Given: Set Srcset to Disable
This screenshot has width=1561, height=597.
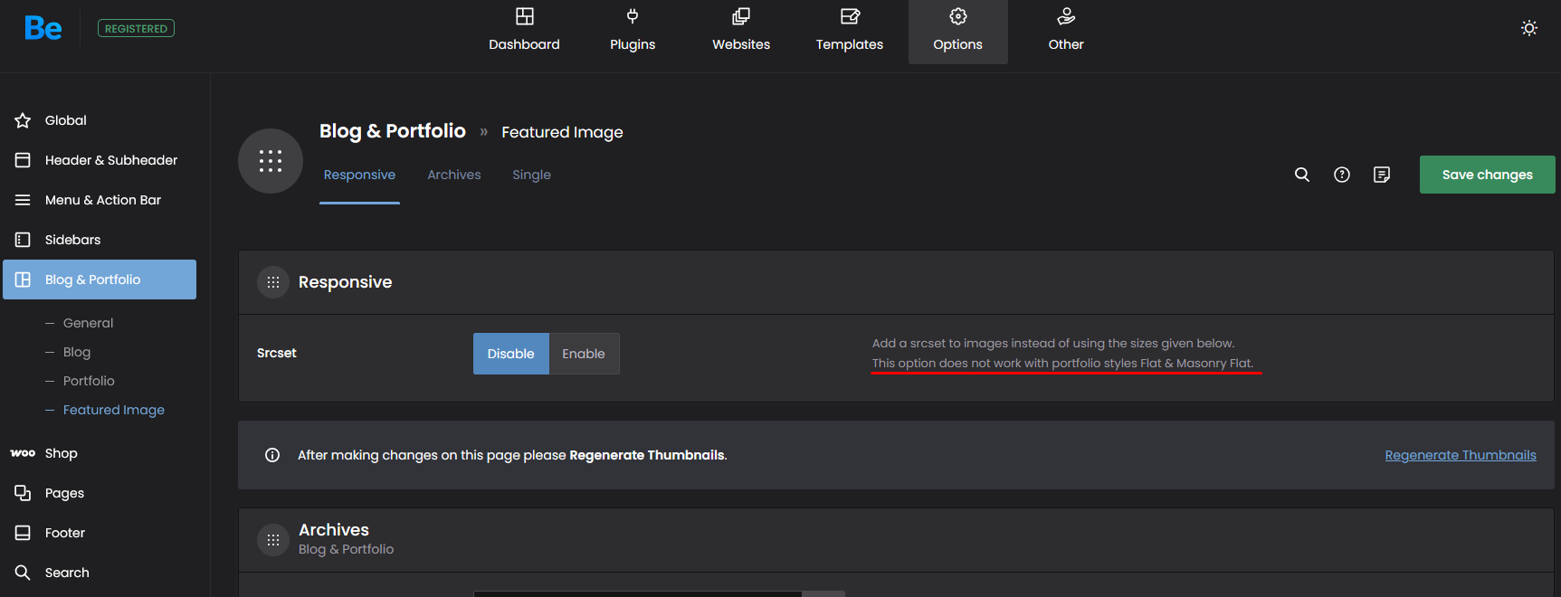Looking at the screenshot, I should (510, 354).
